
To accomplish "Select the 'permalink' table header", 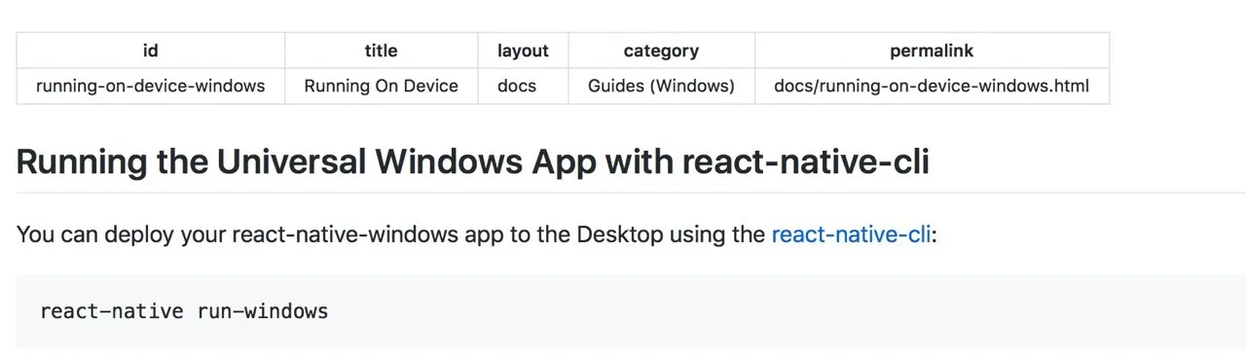I will [932, 51].
